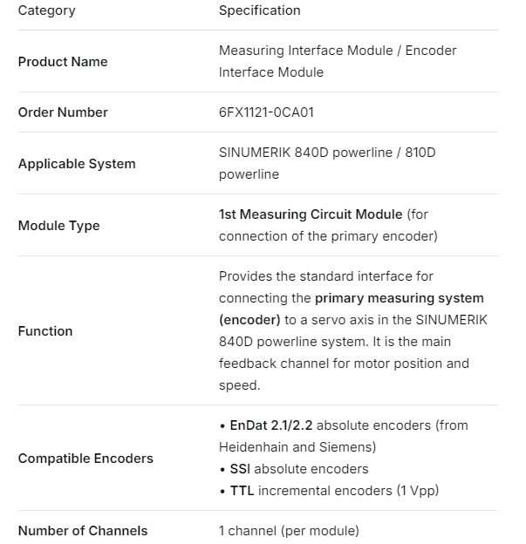Viewport: 526px width, 544px height.
Task: Select the Applicable System row label
Action: (77, 164)
